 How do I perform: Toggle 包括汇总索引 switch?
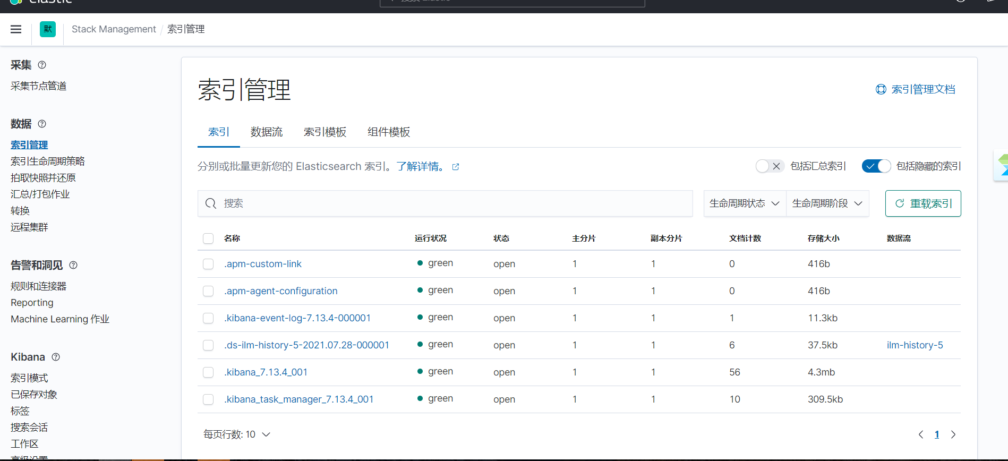(x=770, y=166)
